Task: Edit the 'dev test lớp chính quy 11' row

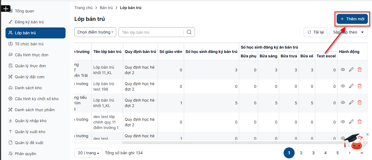Action: click(351, 122)
